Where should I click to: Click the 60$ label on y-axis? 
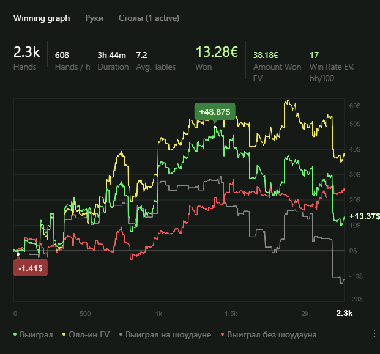[355, 106]
